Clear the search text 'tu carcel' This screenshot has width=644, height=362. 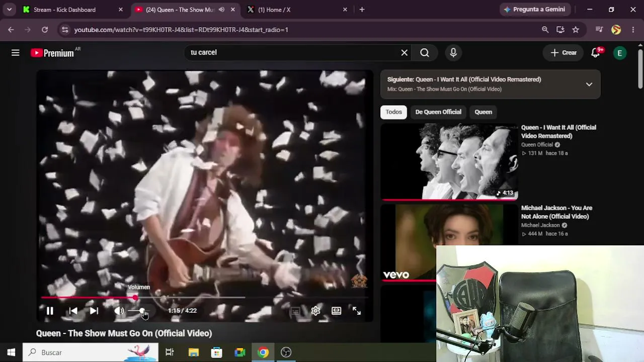pyautogui.click(x=404, y=53)
